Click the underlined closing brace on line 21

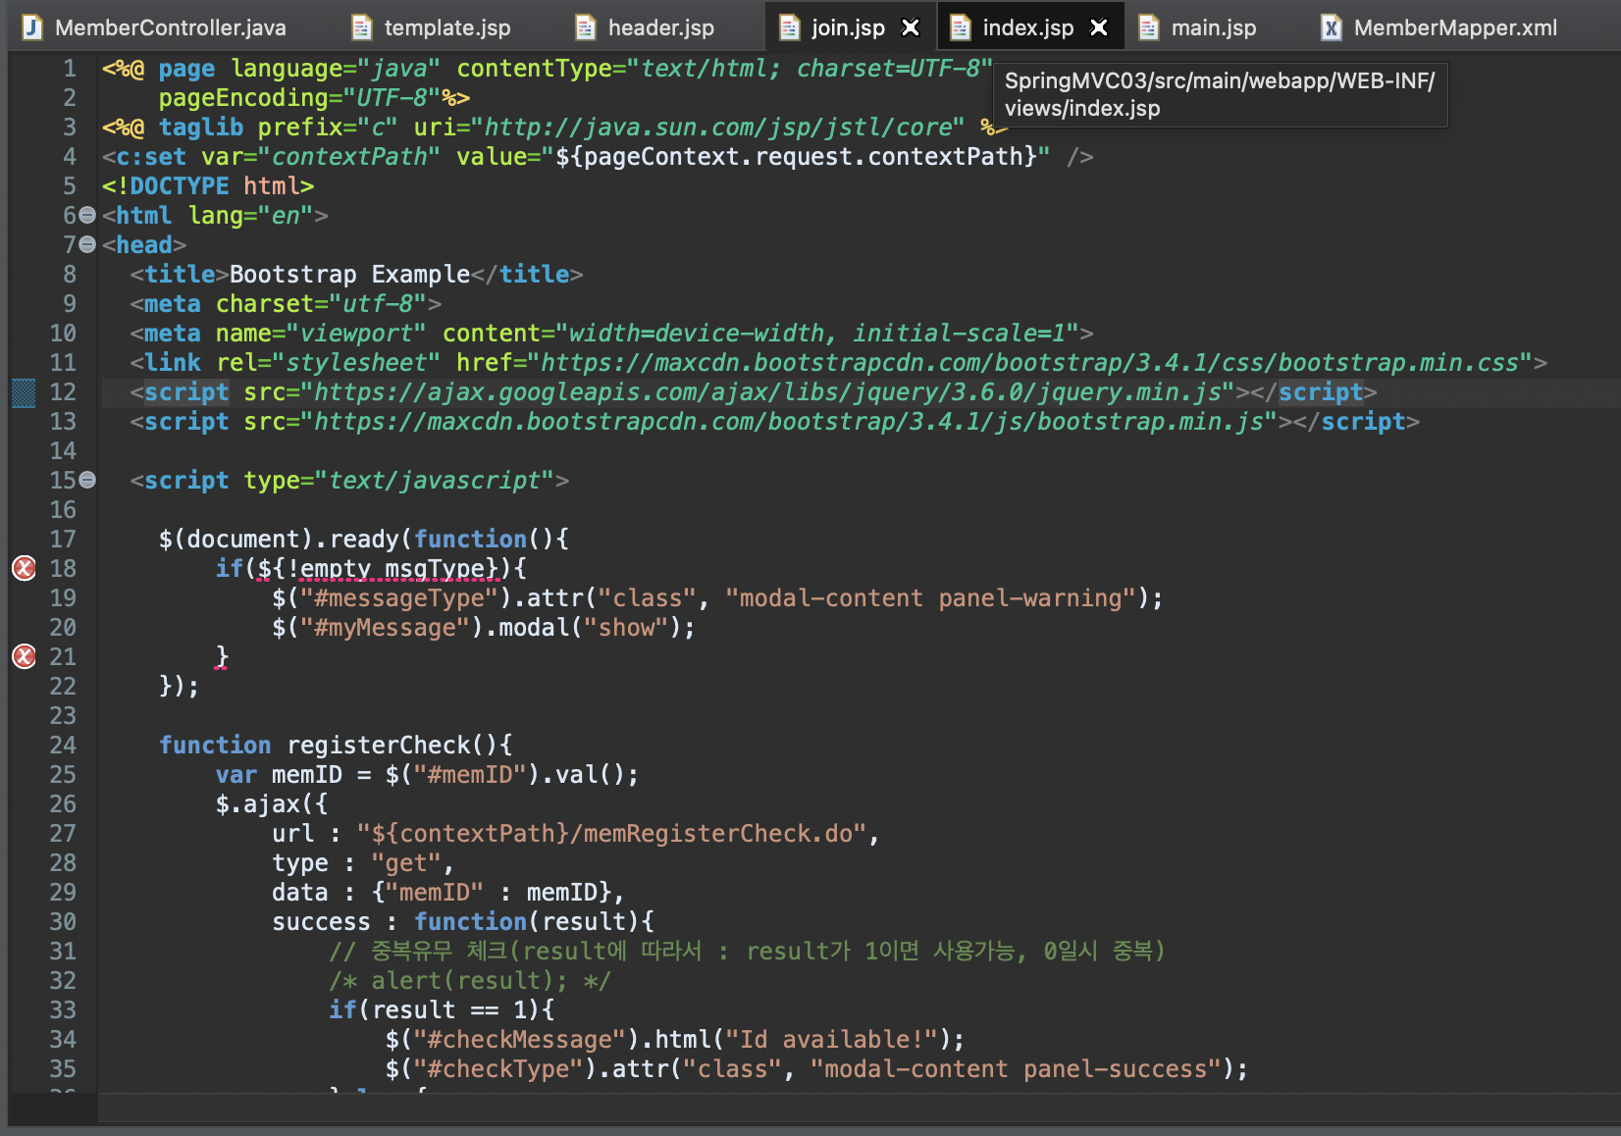coord(222,656)
